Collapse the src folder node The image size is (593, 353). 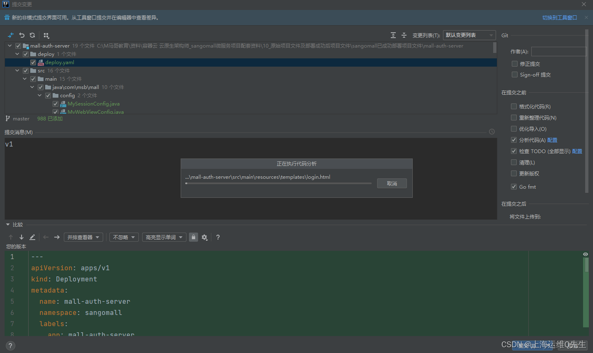(17, 71)
